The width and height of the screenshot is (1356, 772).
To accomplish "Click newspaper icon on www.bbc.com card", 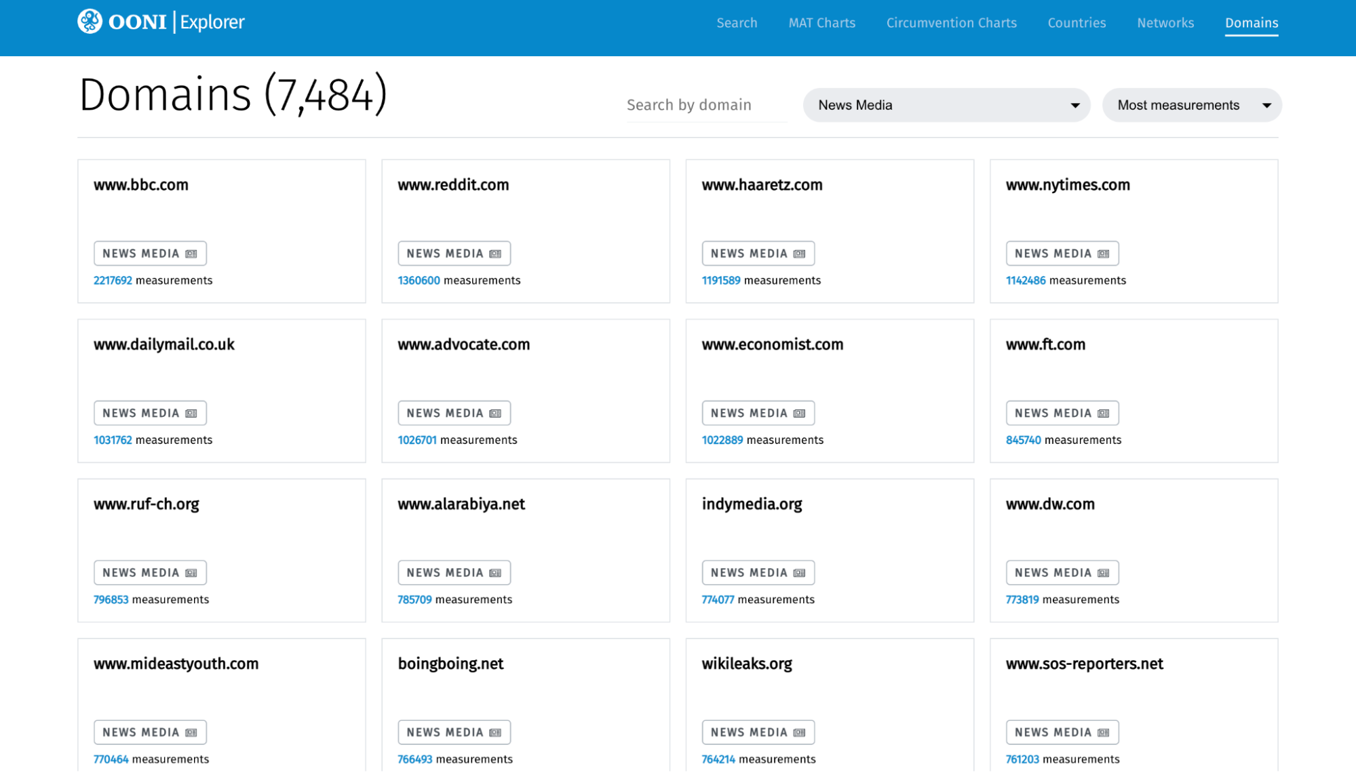I will tap(191, 254).
